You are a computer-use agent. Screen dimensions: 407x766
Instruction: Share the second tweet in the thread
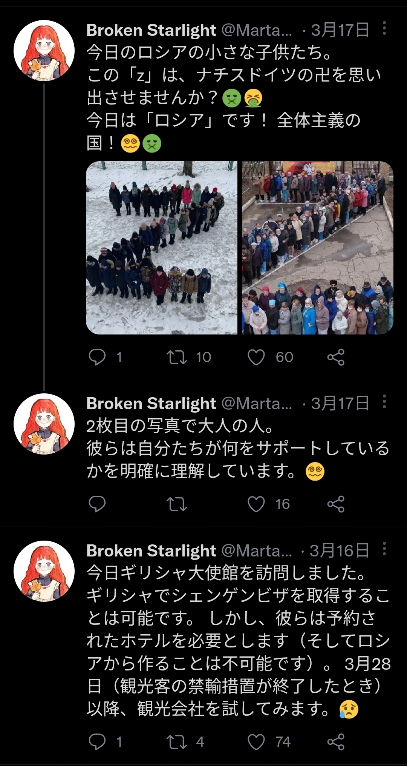click(336, 504)
